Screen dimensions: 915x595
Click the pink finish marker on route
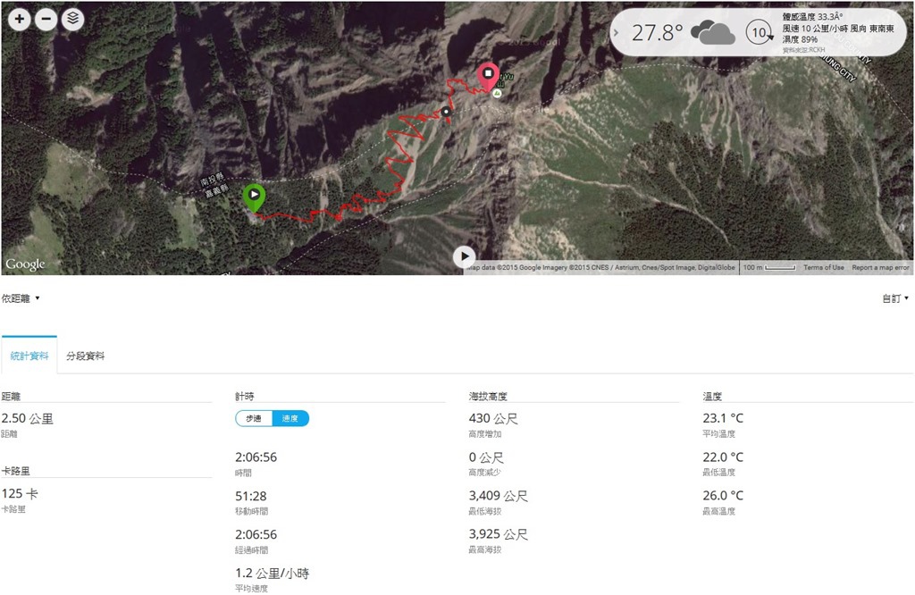(488, 78)
